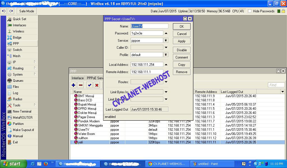
Task: Select the sulthon row in secrets list
Action: 83,138
